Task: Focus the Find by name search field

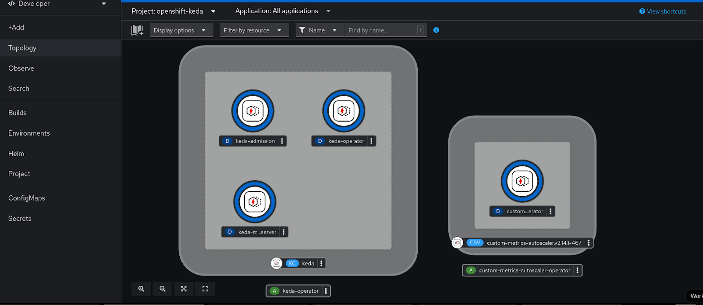Action: point(380,30)
